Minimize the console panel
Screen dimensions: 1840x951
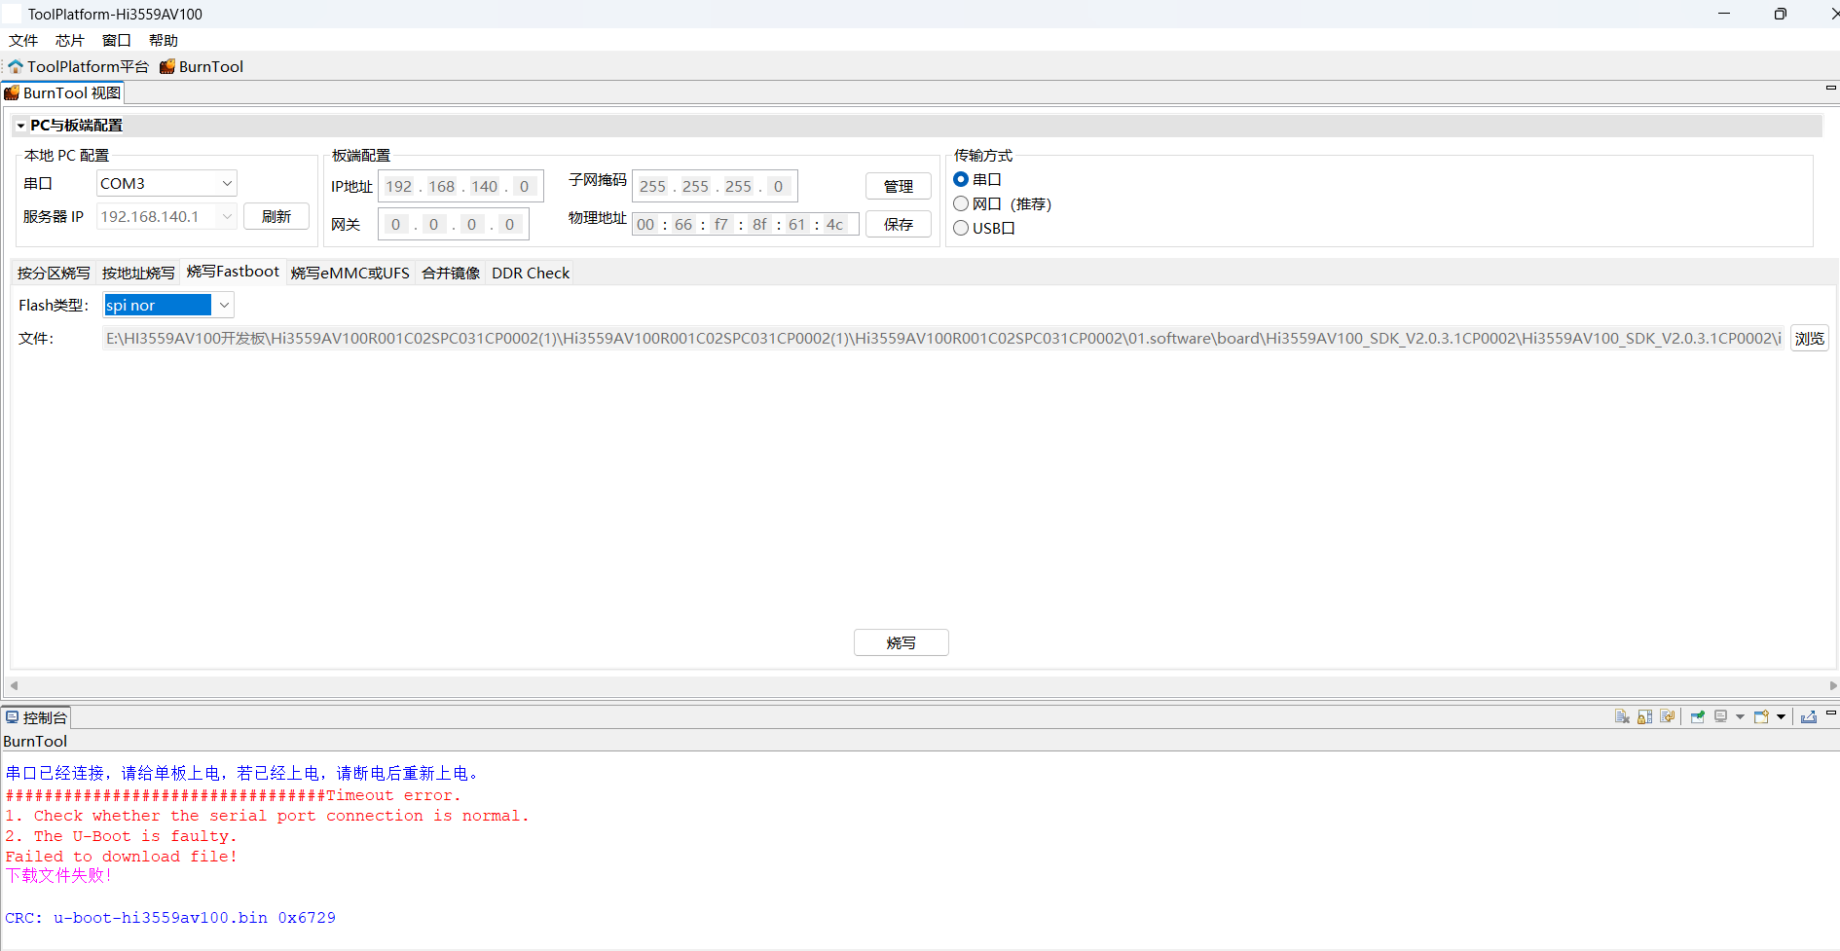[x=1831, y=713]
